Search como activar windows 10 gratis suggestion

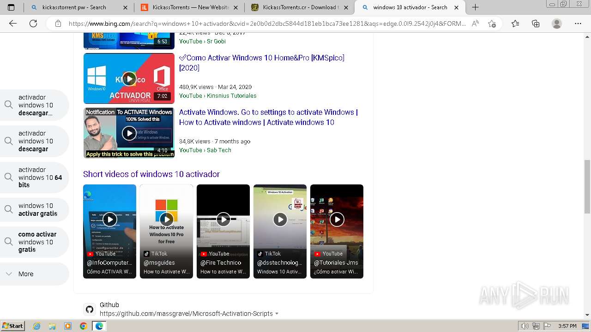point(35,242)
